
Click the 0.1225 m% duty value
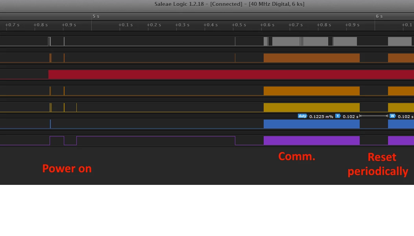pyautogui.click(x=321, y=116)
